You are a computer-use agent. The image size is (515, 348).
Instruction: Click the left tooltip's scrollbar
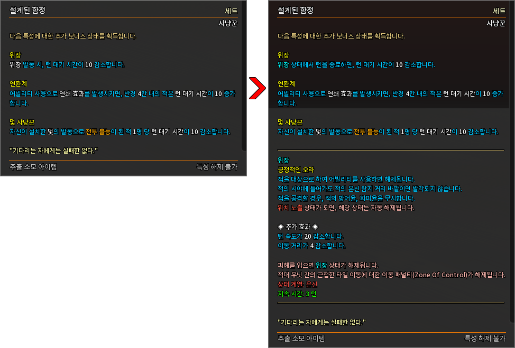(x=244, y=76)
